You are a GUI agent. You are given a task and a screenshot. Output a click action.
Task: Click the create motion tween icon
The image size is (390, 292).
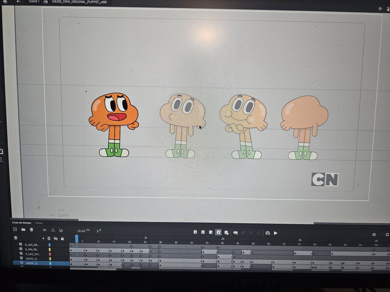coord(251,233)
